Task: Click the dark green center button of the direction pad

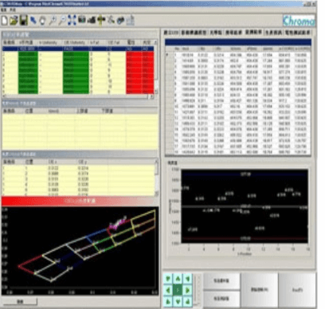Action: click(x=178, y=290)
